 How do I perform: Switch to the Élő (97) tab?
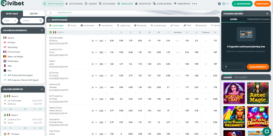(x=34, y=14)
